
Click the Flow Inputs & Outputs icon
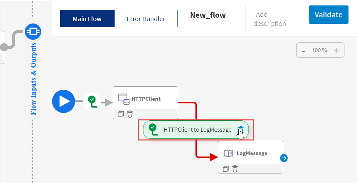33,32
